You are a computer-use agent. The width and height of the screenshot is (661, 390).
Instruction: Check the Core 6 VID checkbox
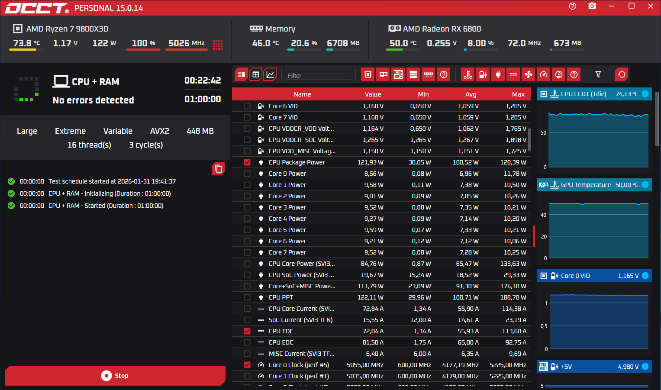247,106
